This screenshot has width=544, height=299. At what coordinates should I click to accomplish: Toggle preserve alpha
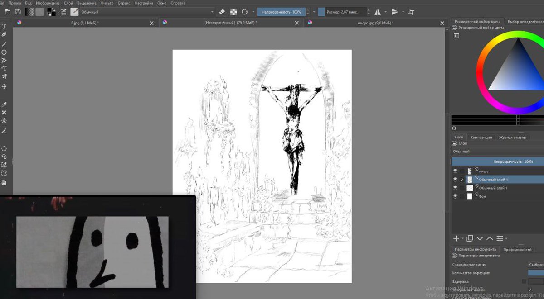pyautogui.click(x=233, y=12)
